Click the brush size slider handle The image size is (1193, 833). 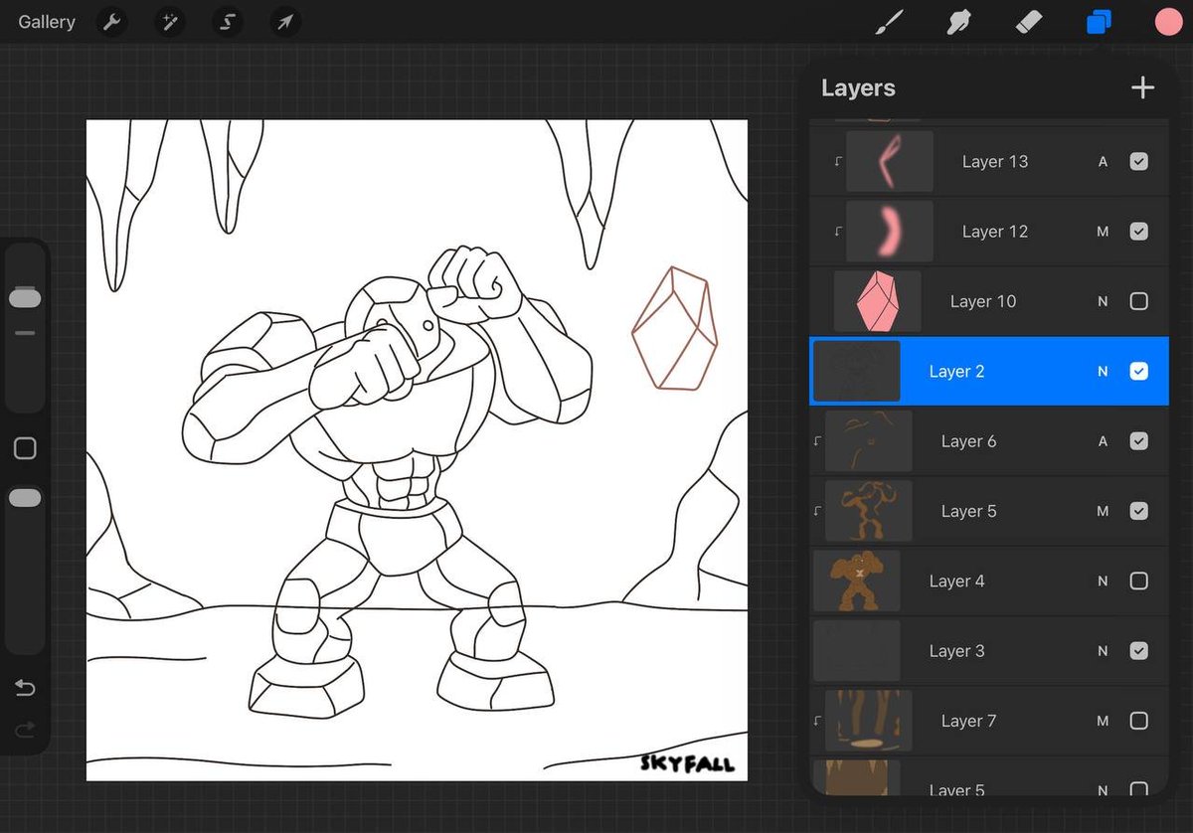click(25, 297)
